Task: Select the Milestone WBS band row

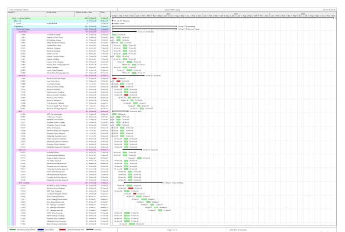Action: pyautogui.click(x=61, y=21)
